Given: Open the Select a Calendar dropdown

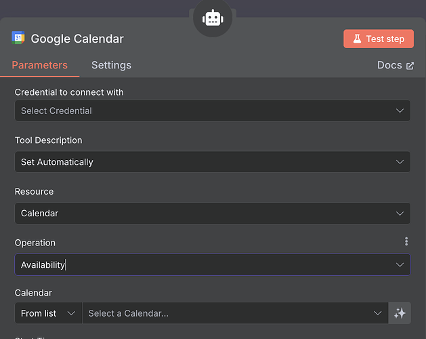Looking at the screenshot, I should [x=235, y=313].
